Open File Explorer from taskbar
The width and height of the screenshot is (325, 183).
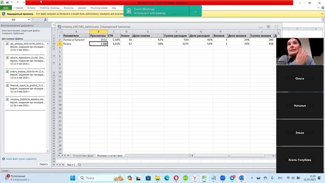157,178
